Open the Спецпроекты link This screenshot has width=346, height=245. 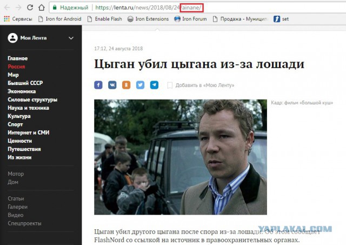pyautogui.click(x=24, y=223)
